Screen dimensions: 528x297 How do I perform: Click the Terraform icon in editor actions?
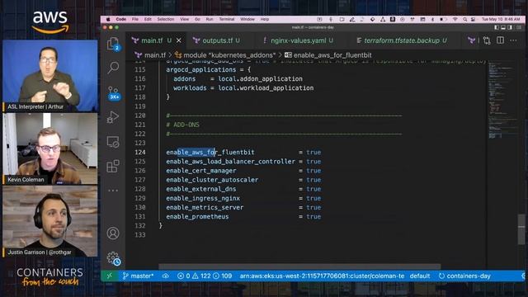pos(471,40)
